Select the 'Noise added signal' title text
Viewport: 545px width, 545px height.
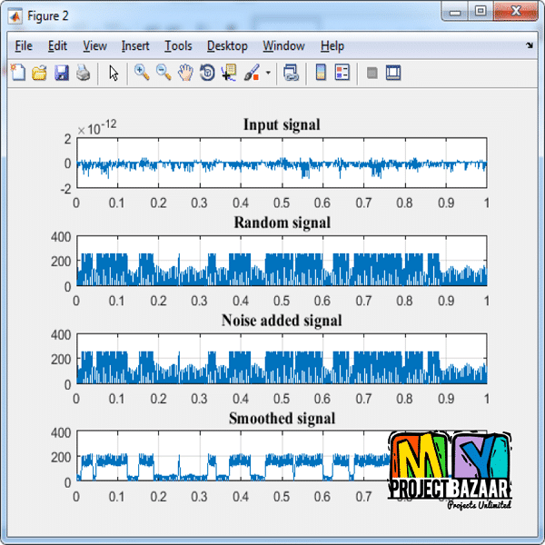click(x=282, y=321)
